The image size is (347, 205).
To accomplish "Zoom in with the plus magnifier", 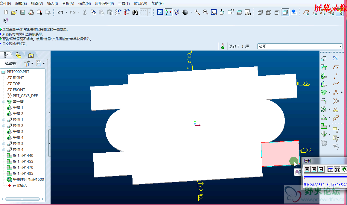I will pyautogui.click(x=197, y=12).
